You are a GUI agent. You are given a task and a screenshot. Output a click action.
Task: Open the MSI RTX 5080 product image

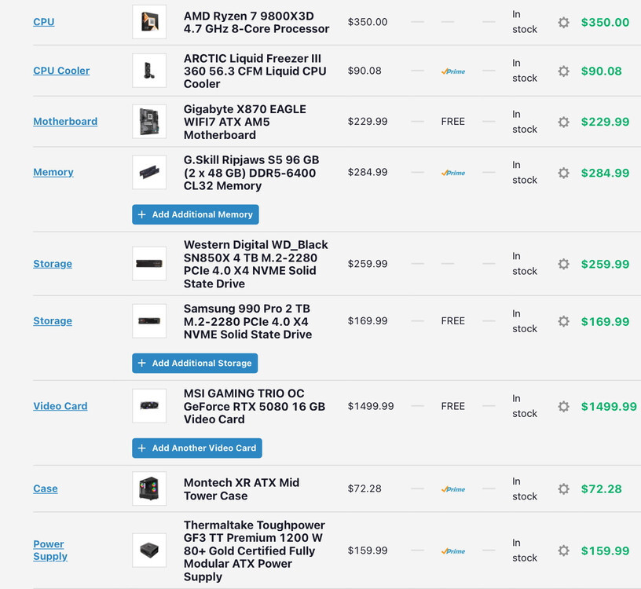(149, 406)
